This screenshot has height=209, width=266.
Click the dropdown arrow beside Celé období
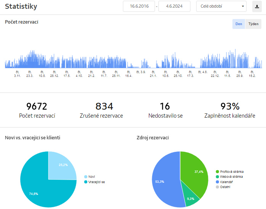pyautogui.click(x=243, y=6)
